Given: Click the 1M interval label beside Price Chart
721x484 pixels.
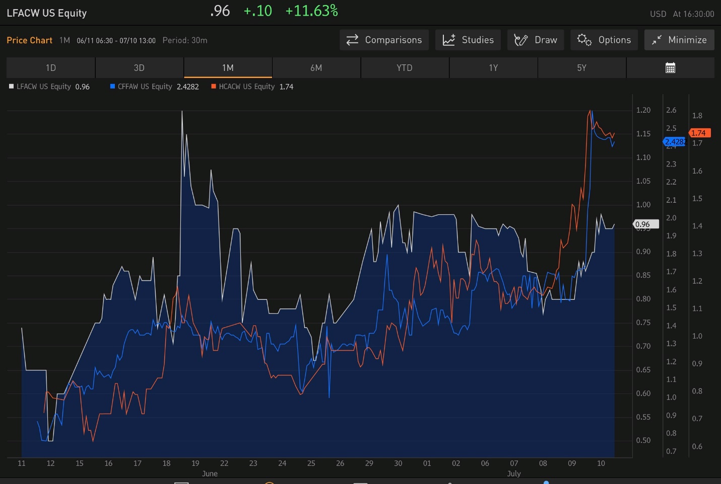Looking at the screenshot, I should (64, 40).
